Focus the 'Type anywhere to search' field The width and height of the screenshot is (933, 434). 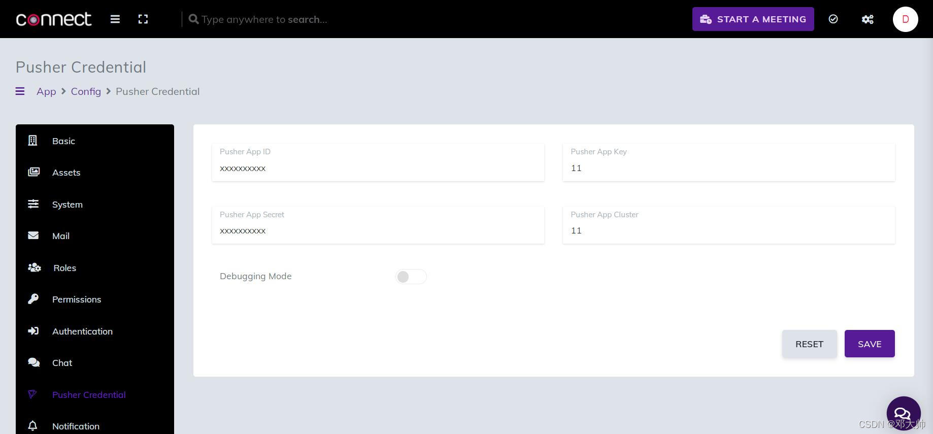click(264, 19)
